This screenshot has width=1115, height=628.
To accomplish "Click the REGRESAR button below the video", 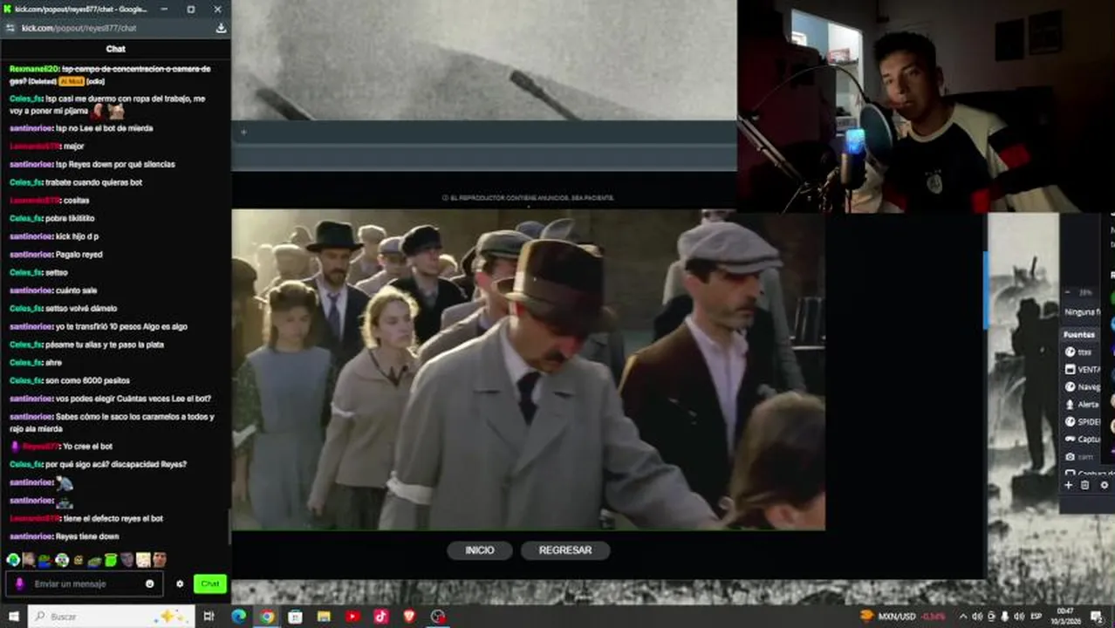I will tap(564, 550).
